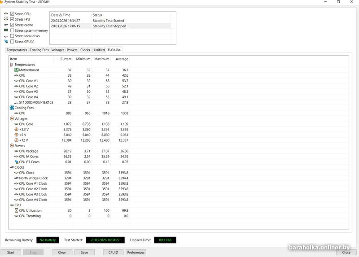The image size is (359, 257).
Task: Select the Stability Test: Started log row
Action: click(x=110, y=21)
